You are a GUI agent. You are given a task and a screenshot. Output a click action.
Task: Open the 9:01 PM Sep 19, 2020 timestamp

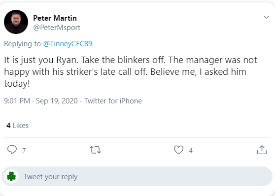[41, 101]
